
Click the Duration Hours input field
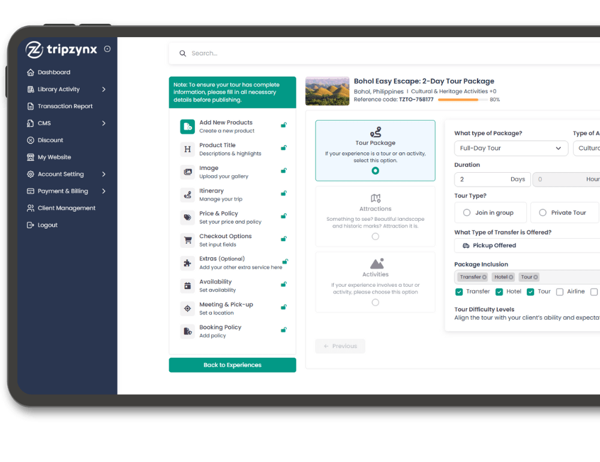(x=566, y=179)
